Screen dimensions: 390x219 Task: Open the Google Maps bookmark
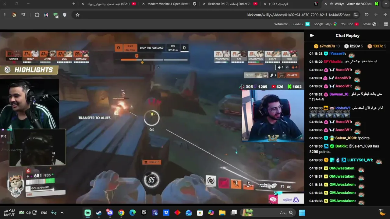click(x=325, y=24)
